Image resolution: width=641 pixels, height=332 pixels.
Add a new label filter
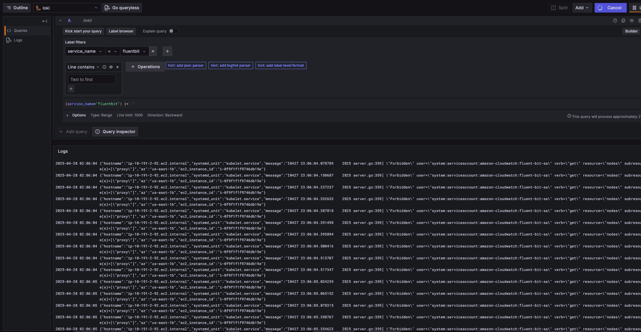click(167, 51)
